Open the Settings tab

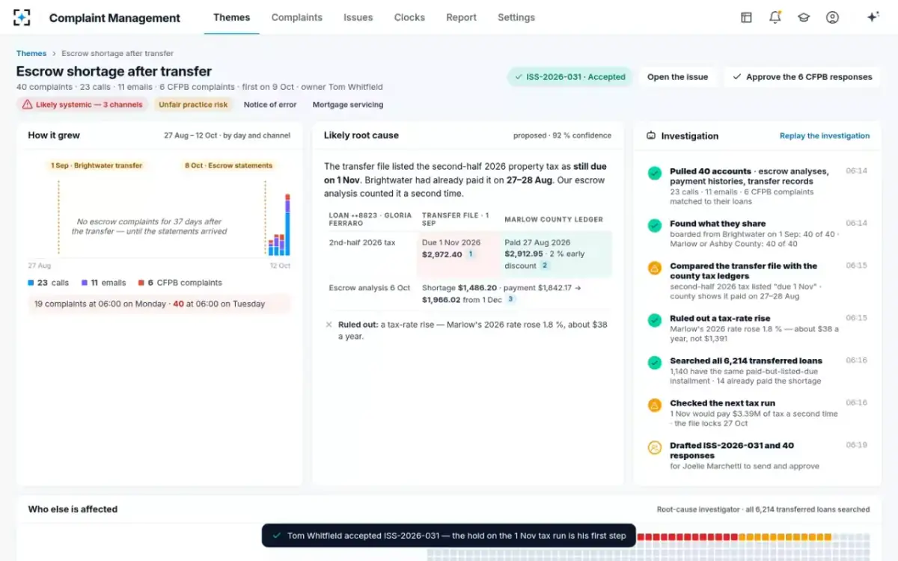[x=516, y=17]
